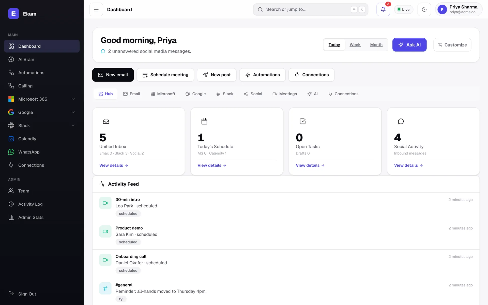Select Month time range
The width and height of the screenshot is (488, 305).
coord(376,45)
